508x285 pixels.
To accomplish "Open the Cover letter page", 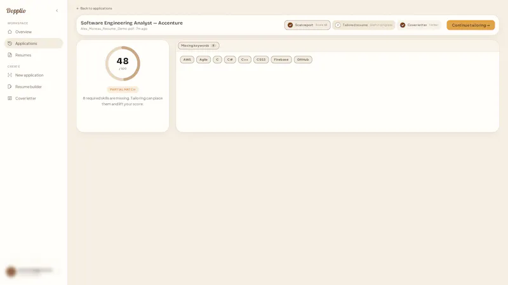I will [x=34, y=98].
